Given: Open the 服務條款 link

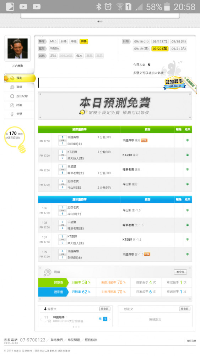Looking at the screenshot, I should (91, 340).
